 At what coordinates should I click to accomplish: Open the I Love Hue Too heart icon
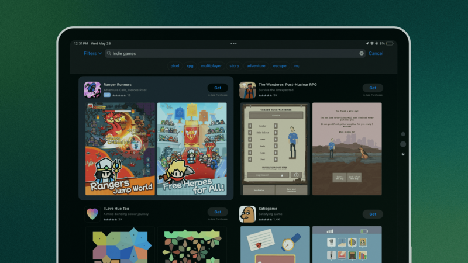[x=92, y=214]
